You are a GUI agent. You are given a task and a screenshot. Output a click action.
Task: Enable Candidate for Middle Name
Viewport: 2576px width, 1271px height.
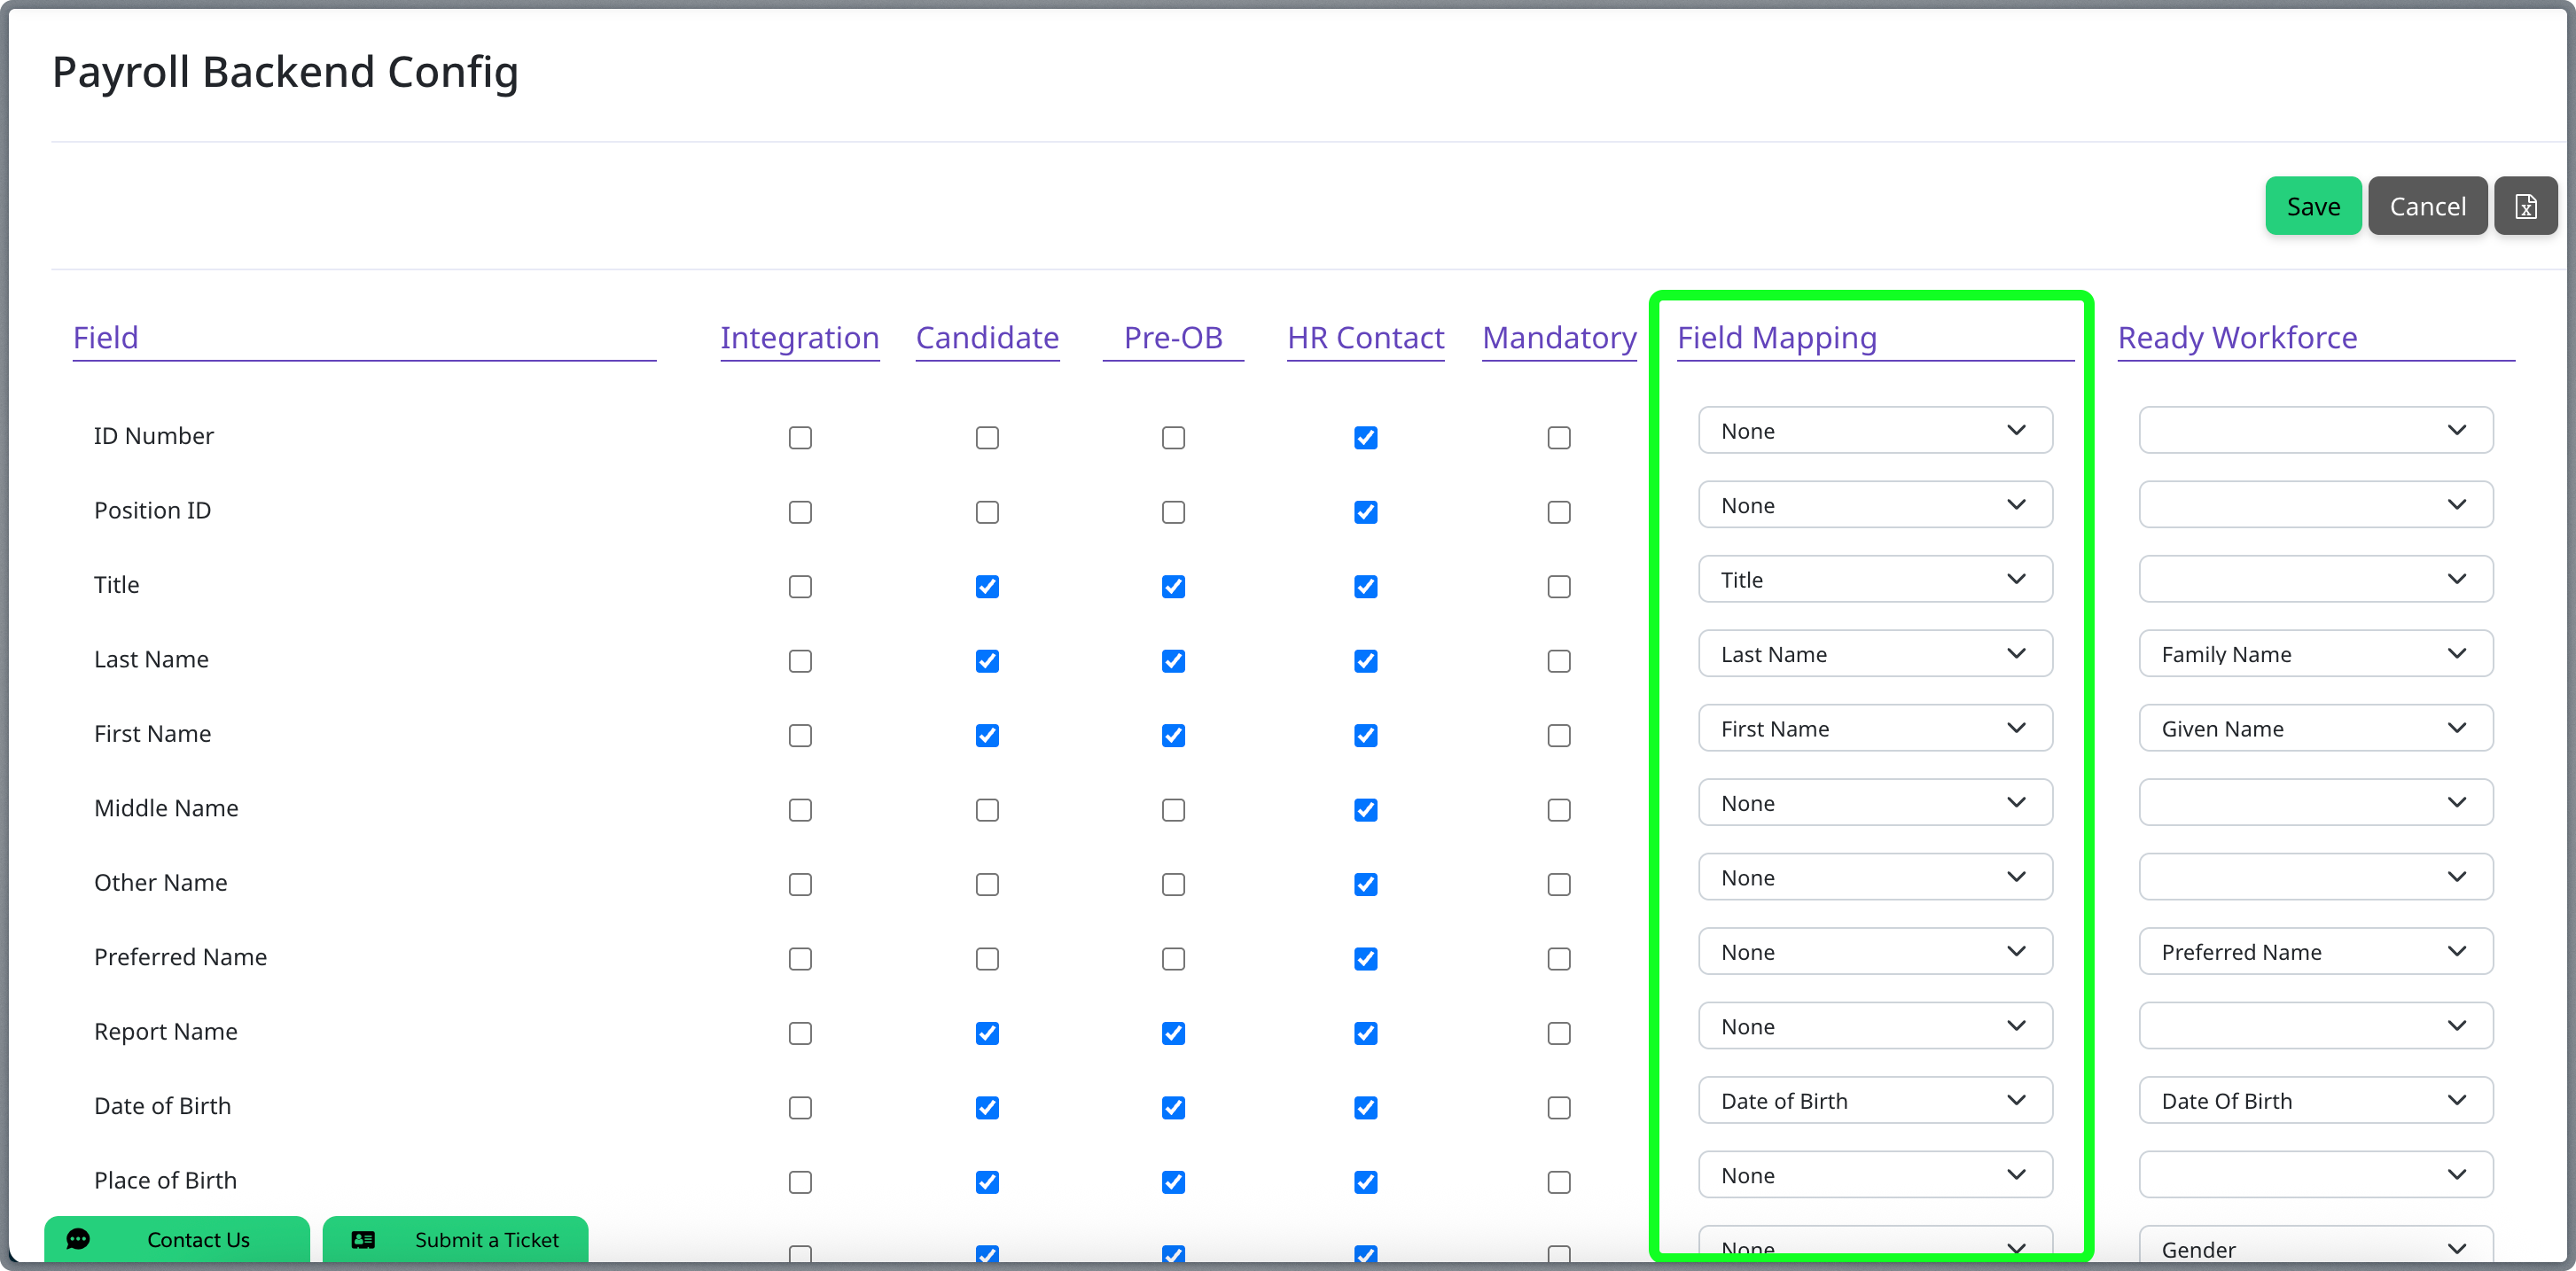pyautogui.click(x=986, y=810)
